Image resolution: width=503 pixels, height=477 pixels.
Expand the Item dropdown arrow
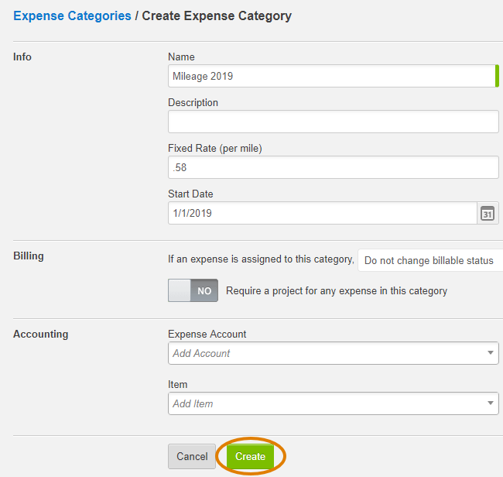click(x=490, y=403)
